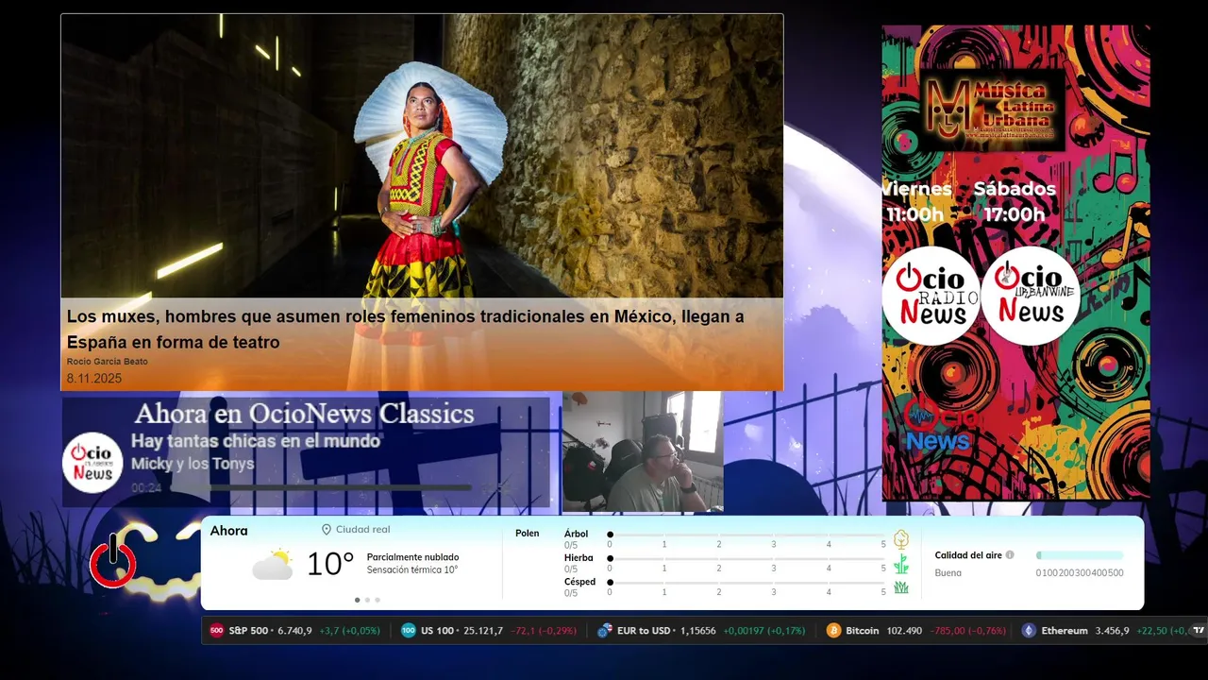Screen dimensions: 1208x680
Task: Click the webcam video thumbnail
Action: click(643, 452)
